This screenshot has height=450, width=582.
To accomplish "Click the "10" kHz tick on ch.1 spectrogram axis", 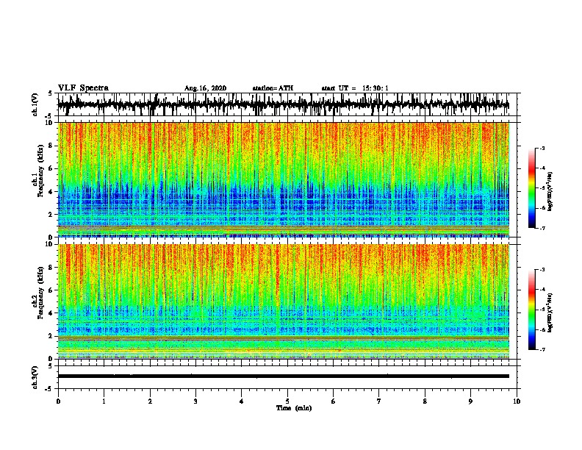I will pos(49,123).
